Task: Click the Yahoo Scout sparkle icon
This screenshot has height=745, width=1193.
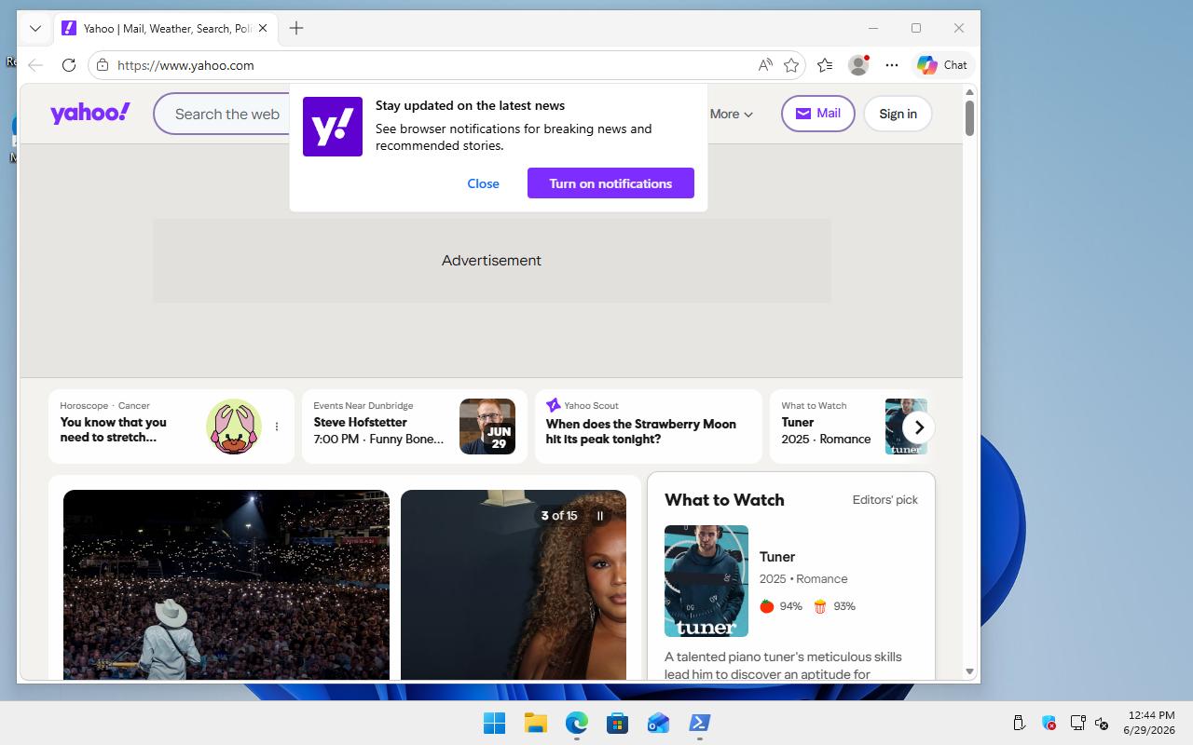Action: coord(553,405)
